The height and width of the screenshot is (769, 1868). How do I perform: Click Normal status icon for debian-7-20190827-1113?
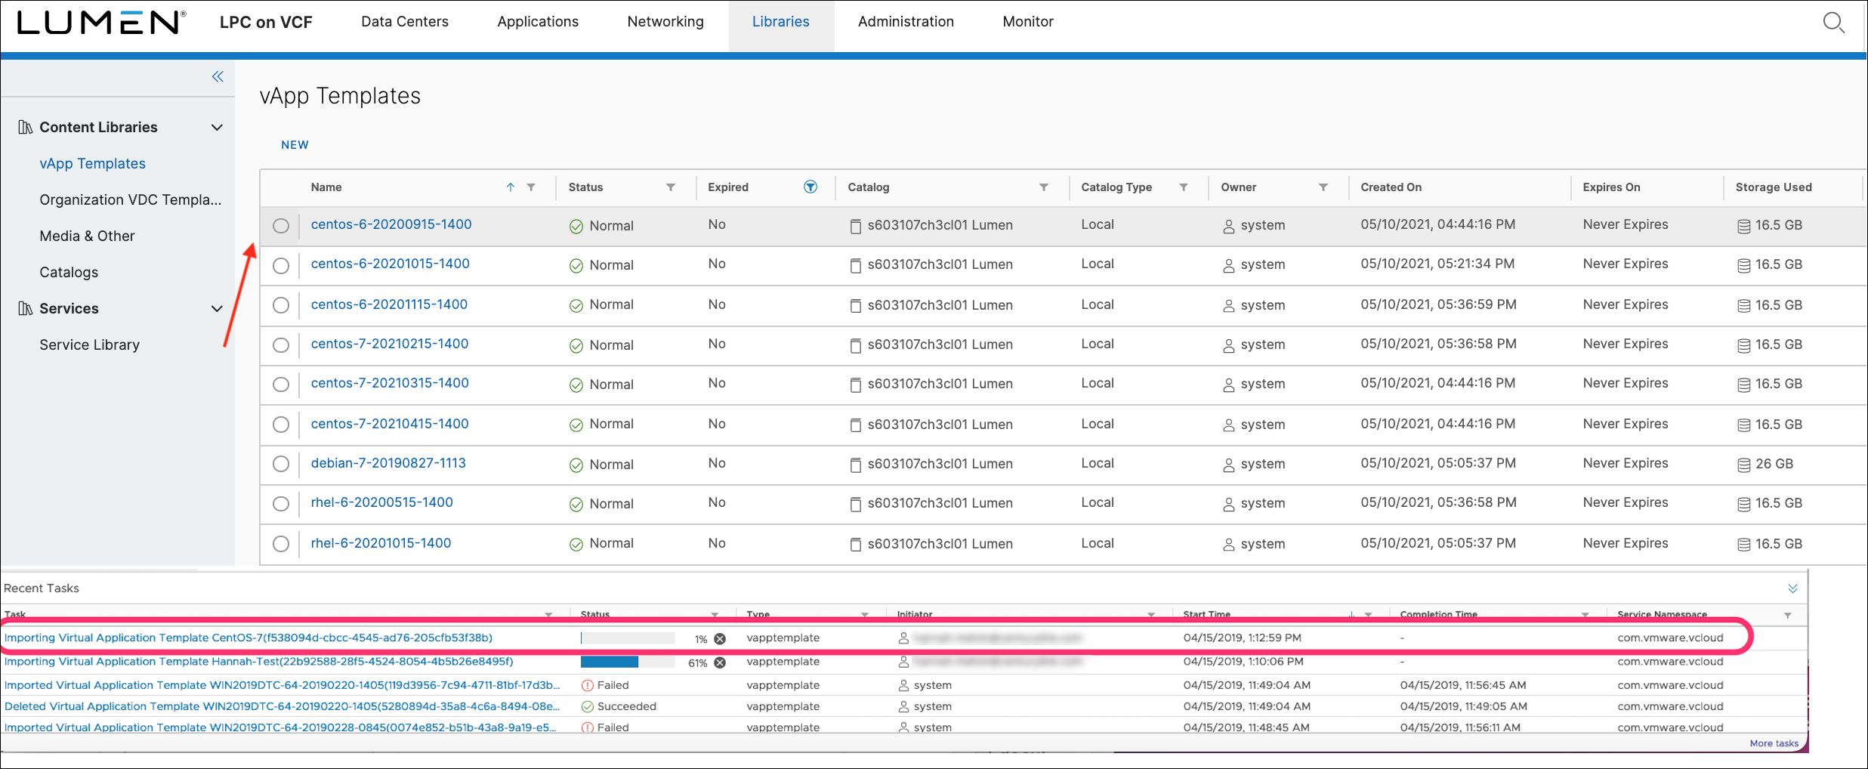point(576,465)
